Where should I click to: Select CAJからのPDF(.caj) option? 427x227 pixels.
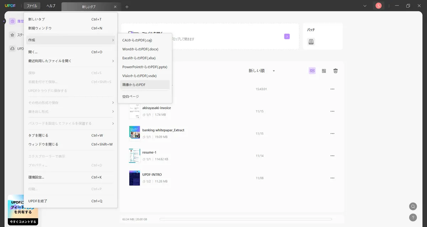[x=145, y=40]
